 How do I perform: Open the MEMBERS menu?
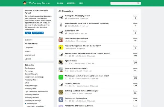71,3
